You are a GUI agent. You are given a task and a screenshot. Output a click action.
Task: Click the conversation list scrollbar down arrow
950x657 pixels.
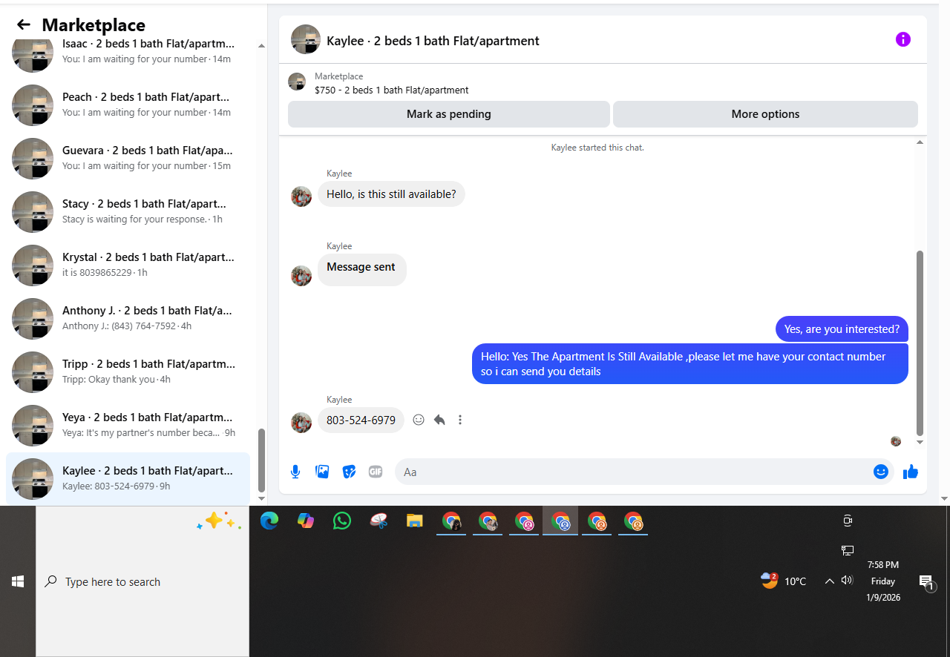coord(261,498)
